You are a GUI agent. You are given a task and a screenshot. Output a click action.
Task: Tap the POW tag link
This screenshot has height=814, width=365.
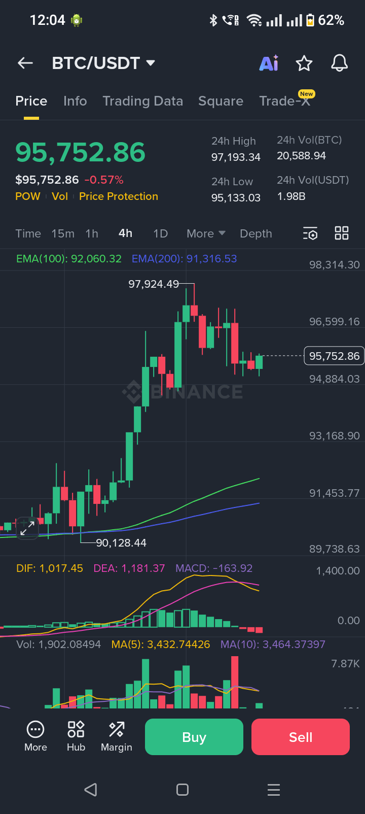click(28, 196)
